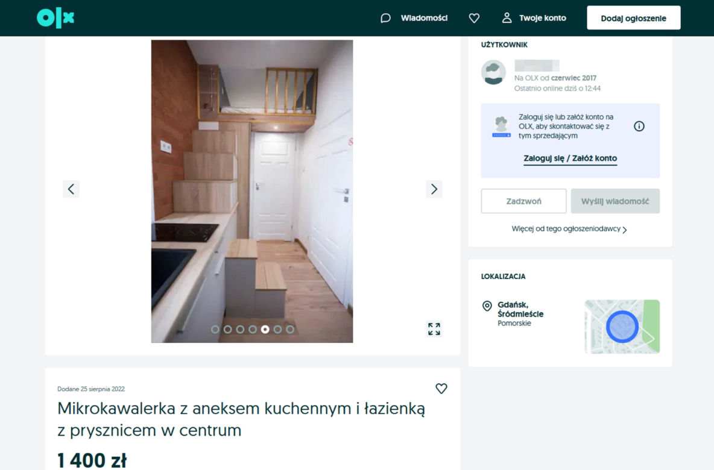
Task: Click location pin icon
Action: tap(487, 305)
